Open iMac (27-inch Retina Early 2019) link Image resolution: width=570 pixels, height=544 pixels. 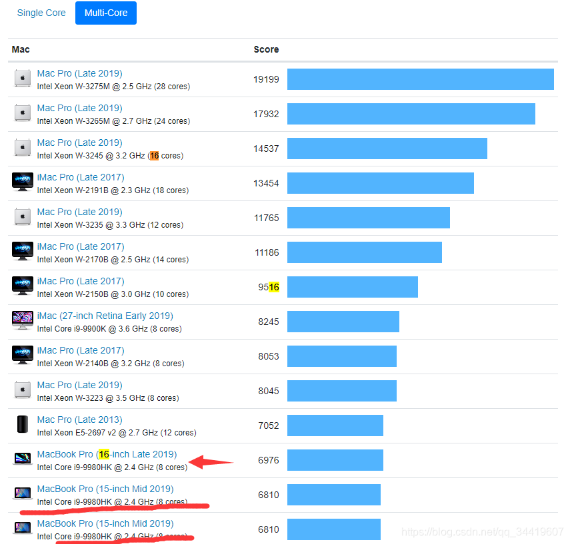(x=105, y=316)
